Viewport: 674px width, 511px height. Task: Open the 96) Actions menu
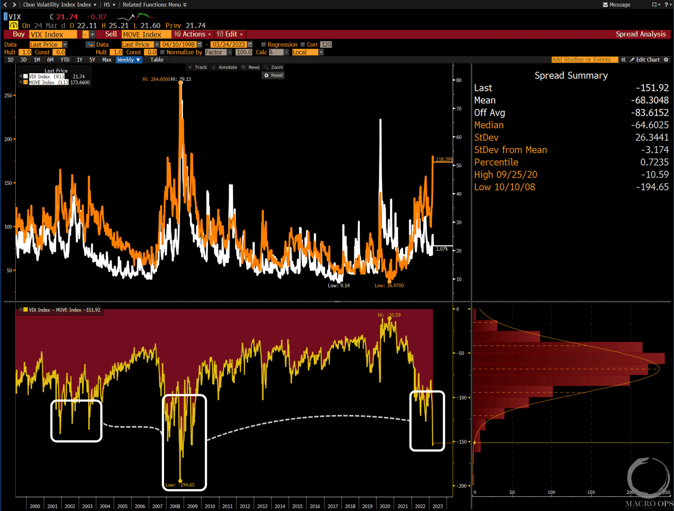coord(192,34)
